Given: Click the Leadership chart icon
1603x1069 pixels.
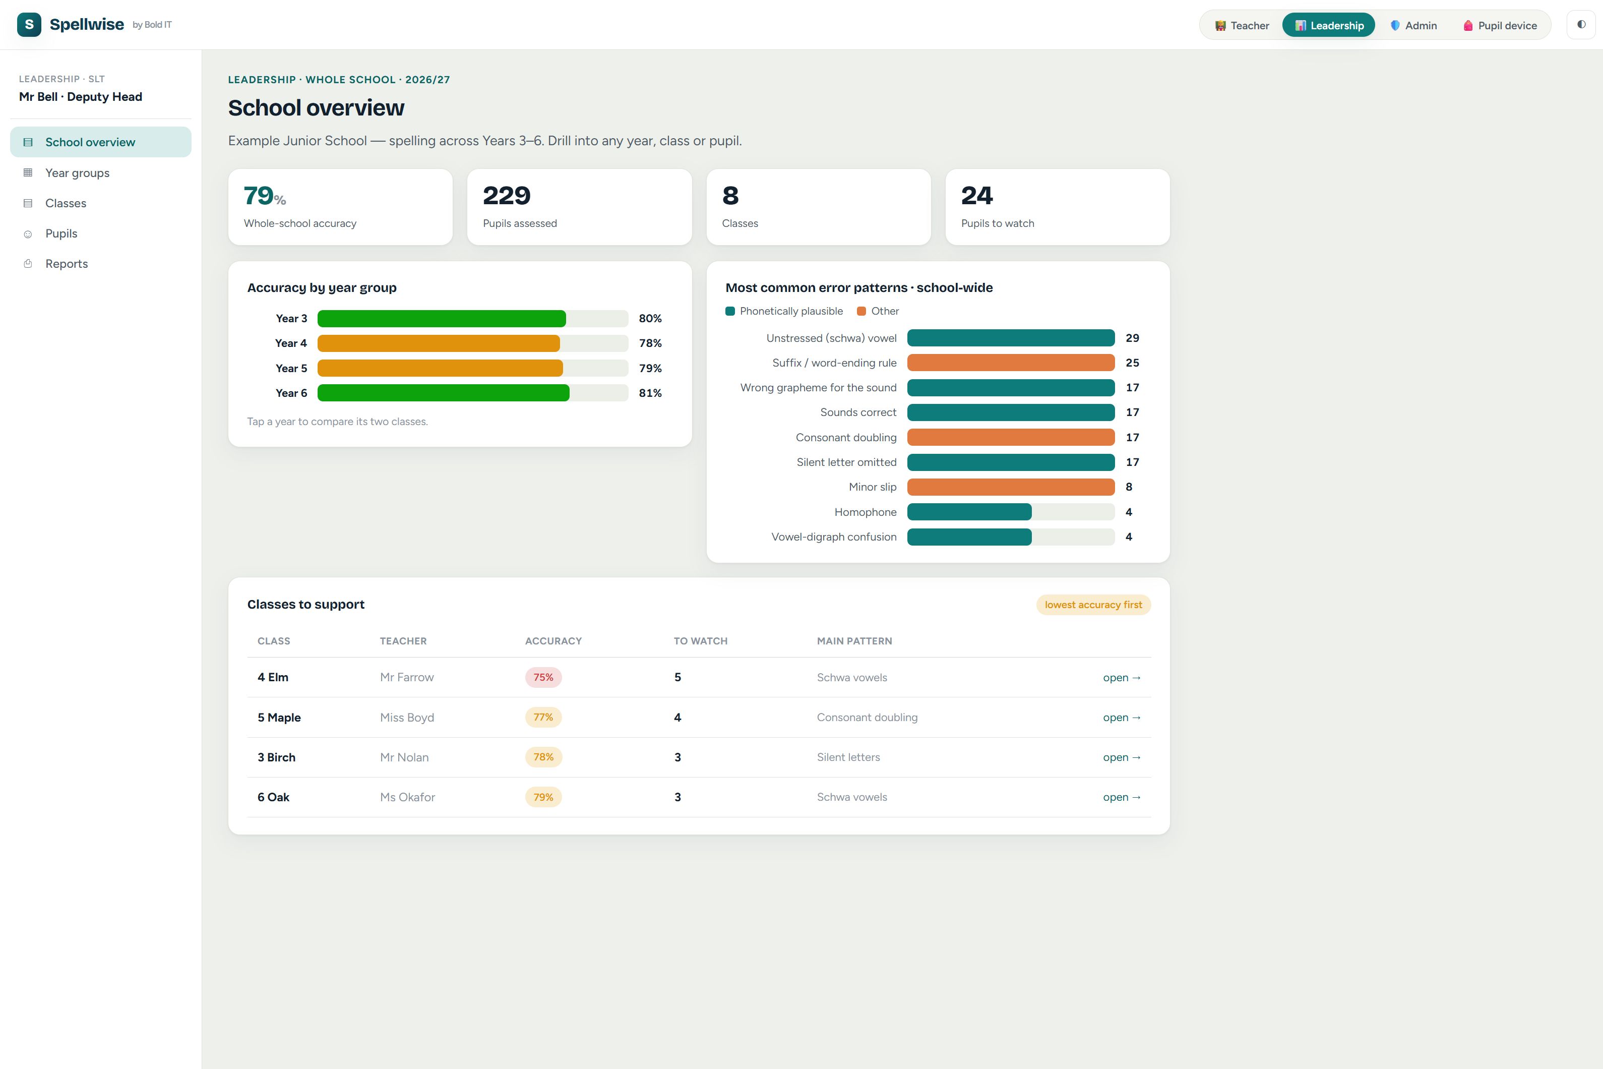Looking at the screenshot, I should tap(1301, 25).
